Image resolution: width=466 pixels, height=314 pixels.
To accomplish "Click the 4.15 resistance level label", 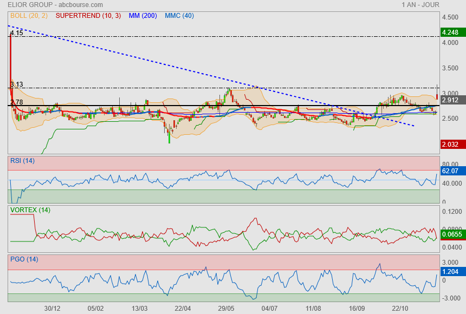I will click(16, 34).
